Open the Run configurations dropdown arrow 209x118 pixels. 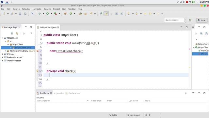click(51, 14)
